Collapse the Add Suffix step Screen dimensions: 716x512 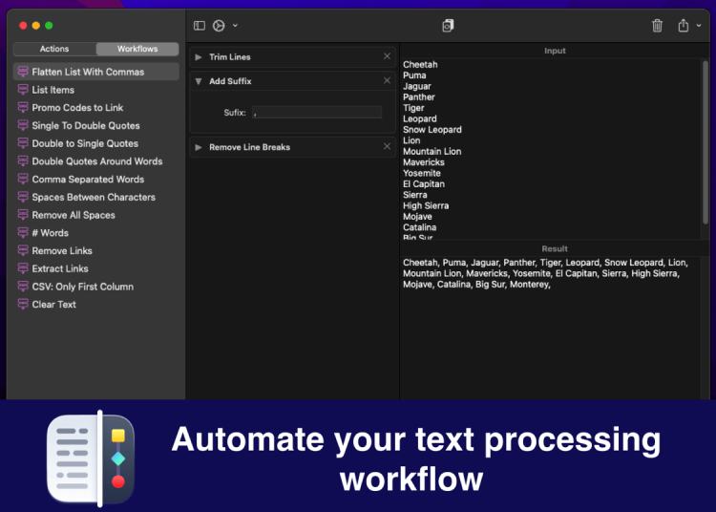tap(199, 81)
